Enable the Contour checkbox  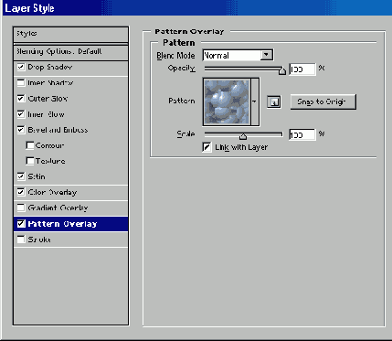pyautogui.click(x=30, y=145)
